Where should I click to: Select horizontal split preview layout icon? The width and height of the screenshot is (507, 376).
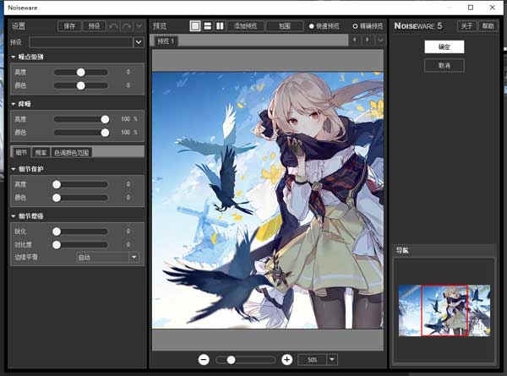tap(207, 26)
